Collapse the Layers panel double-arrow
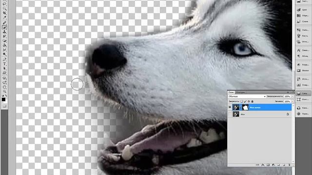This screenshot has height=175, width=312. [x=288, y=92]
